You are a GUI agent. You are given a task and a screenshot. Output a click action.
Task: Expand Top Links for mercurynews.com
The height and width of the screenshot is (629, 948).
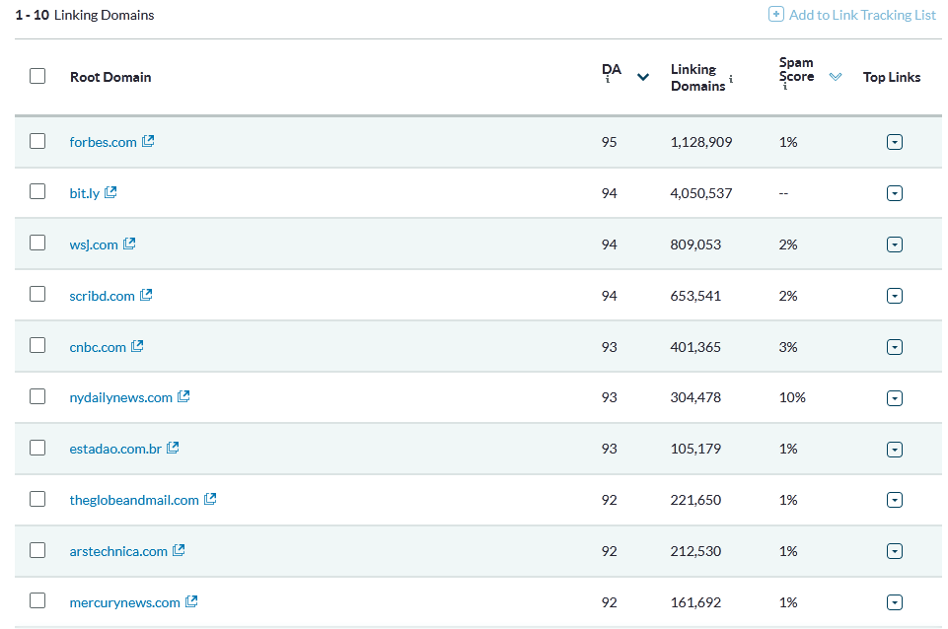click(895, 602)
